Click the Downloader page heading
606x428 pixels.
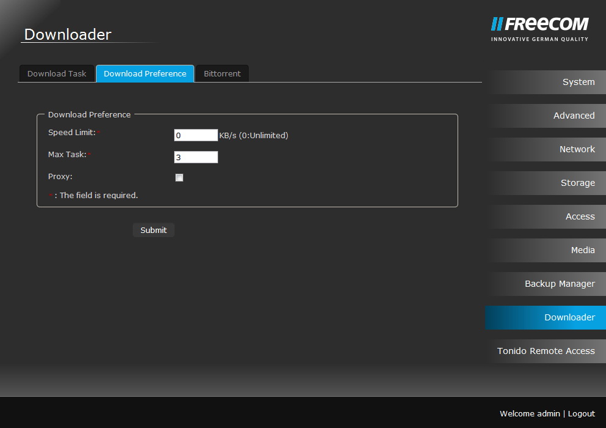click(x=68, y=35)
